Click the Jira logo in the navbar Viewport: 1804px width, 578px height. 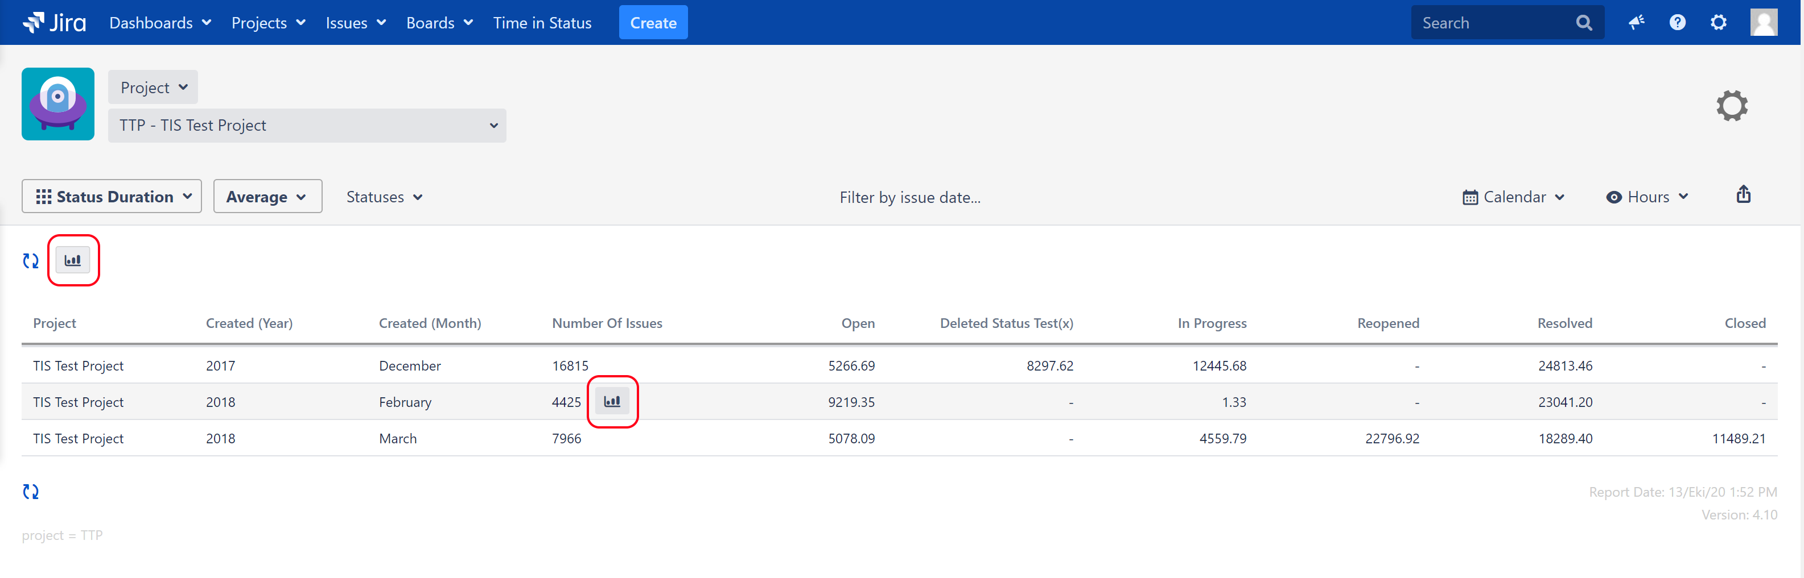click(54, 23)
